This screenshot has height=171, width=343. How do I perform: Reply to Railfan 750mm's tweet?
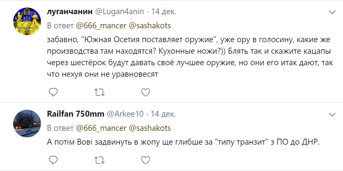click(x=53, y=160)
